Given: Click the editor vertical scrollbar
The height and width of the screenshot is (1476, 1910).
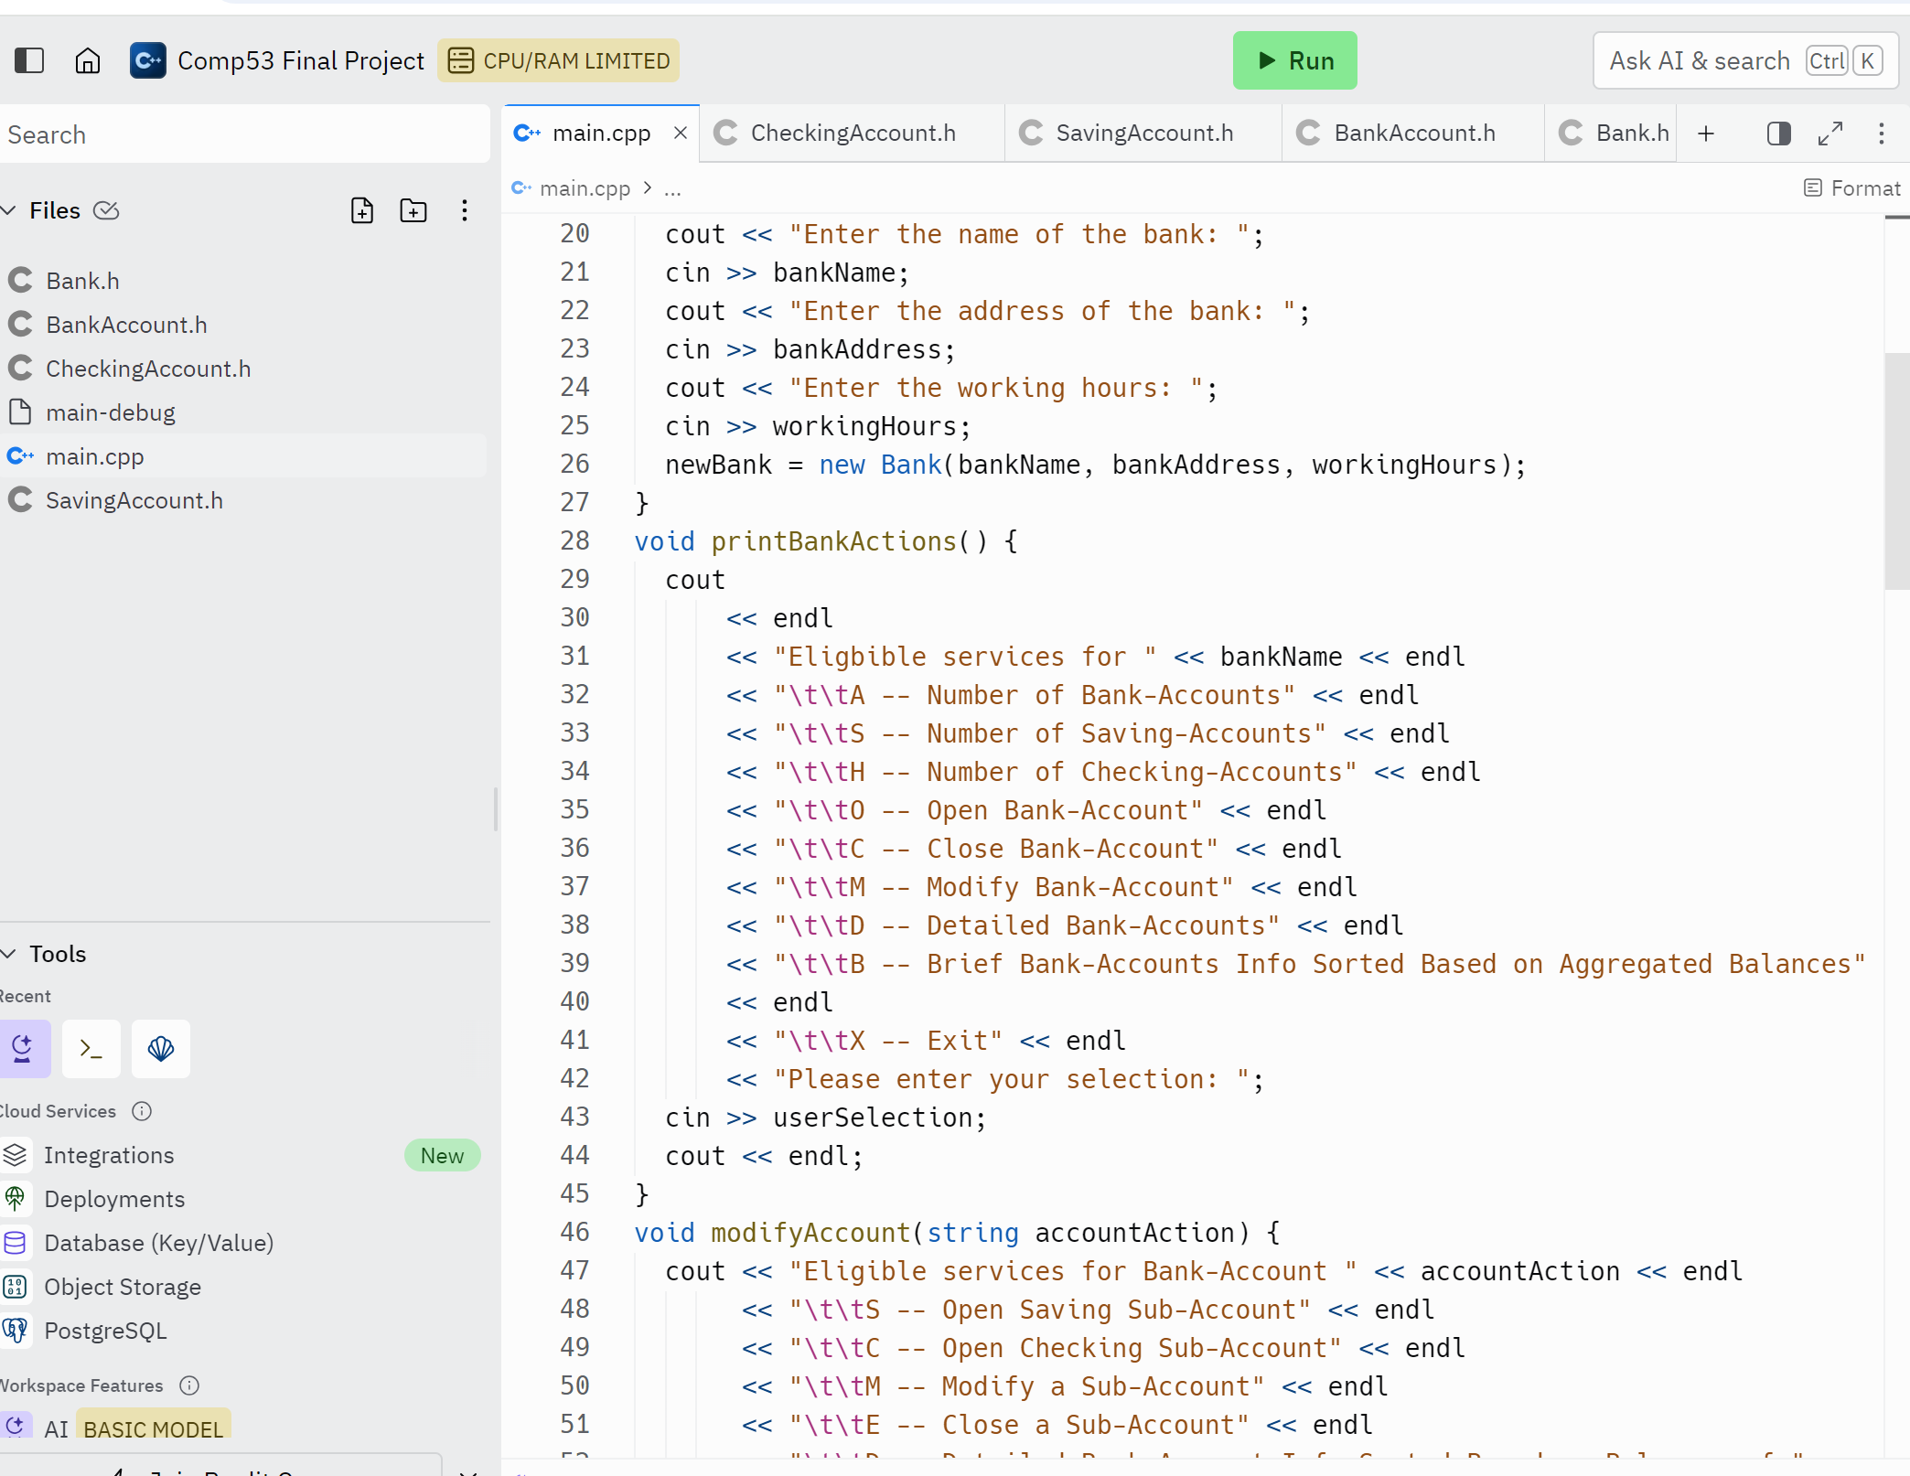Looking at the screenshot, I should click(x=1897, y=470).
